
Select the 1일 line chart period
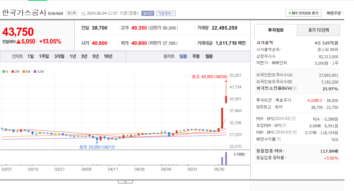(31, 56)
